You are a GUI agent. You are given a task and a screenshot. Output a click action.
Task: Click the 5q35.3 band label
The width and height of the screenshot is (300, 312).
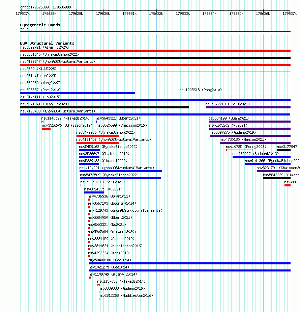pos(26,29)
